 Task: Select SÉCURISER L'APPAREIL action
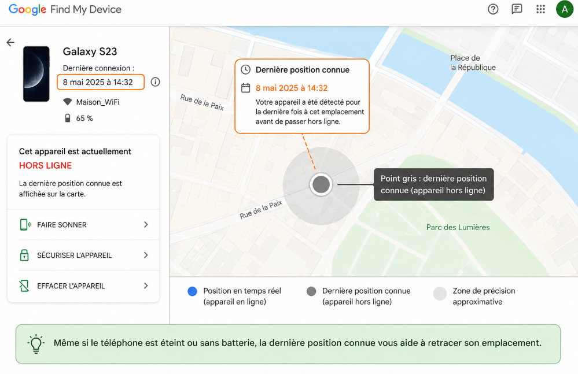[x=83, y=255]
